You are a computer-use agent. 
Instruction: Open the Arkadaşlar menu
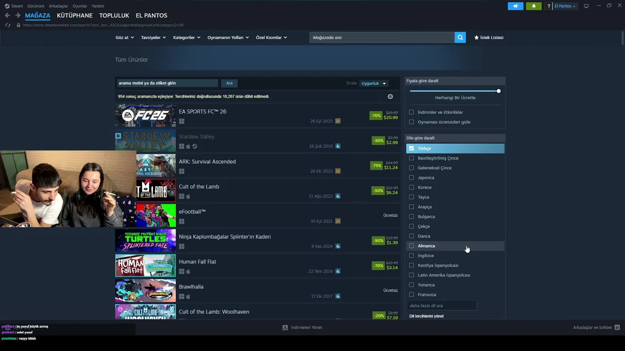pos(59,6)
